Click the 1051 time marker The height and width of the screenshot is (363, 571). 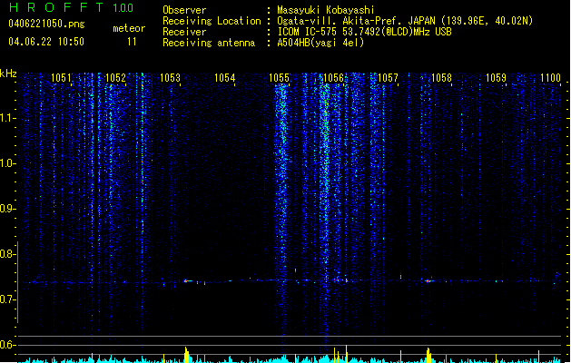(61, 78)
